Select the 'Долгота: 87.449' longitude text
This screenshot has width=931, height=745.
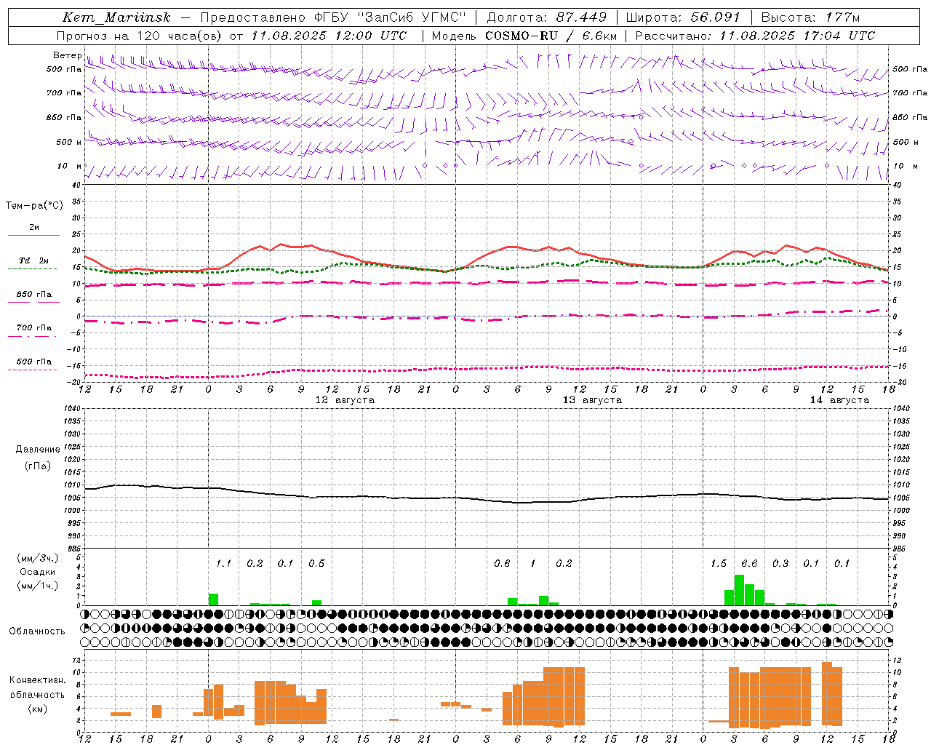tap(547, 17)
